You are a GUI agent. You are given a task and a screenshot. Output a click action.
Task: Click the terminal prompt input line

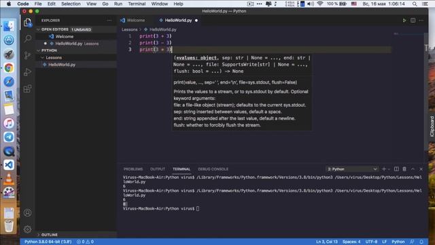(x=198, y=209)
